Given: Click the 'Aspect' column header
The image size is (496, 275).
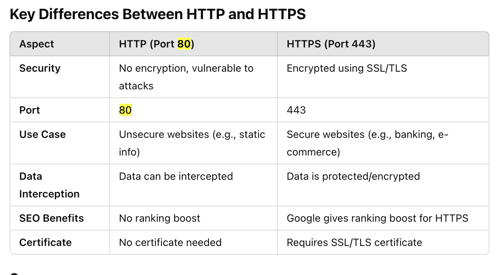Looking at the screenshot, I should click(36, 44).
